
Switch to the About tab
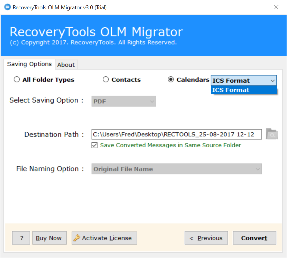[x=66, y=65]
